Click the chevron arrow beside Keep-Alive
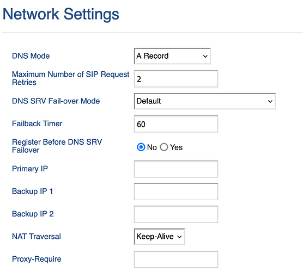303x272 pixels. 179,237
